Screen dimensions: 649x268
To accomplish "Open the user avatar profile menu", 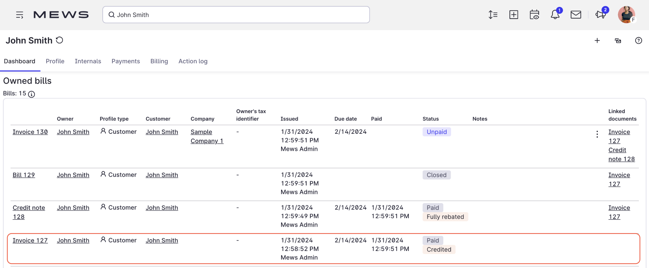I will pos(626,15).
